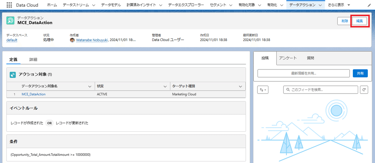The width and height of the screenshot is (375, 163).
Task: Open the ターゲット種別 column menu chevron
Action: pyautogui.click(x=241, y=86)
